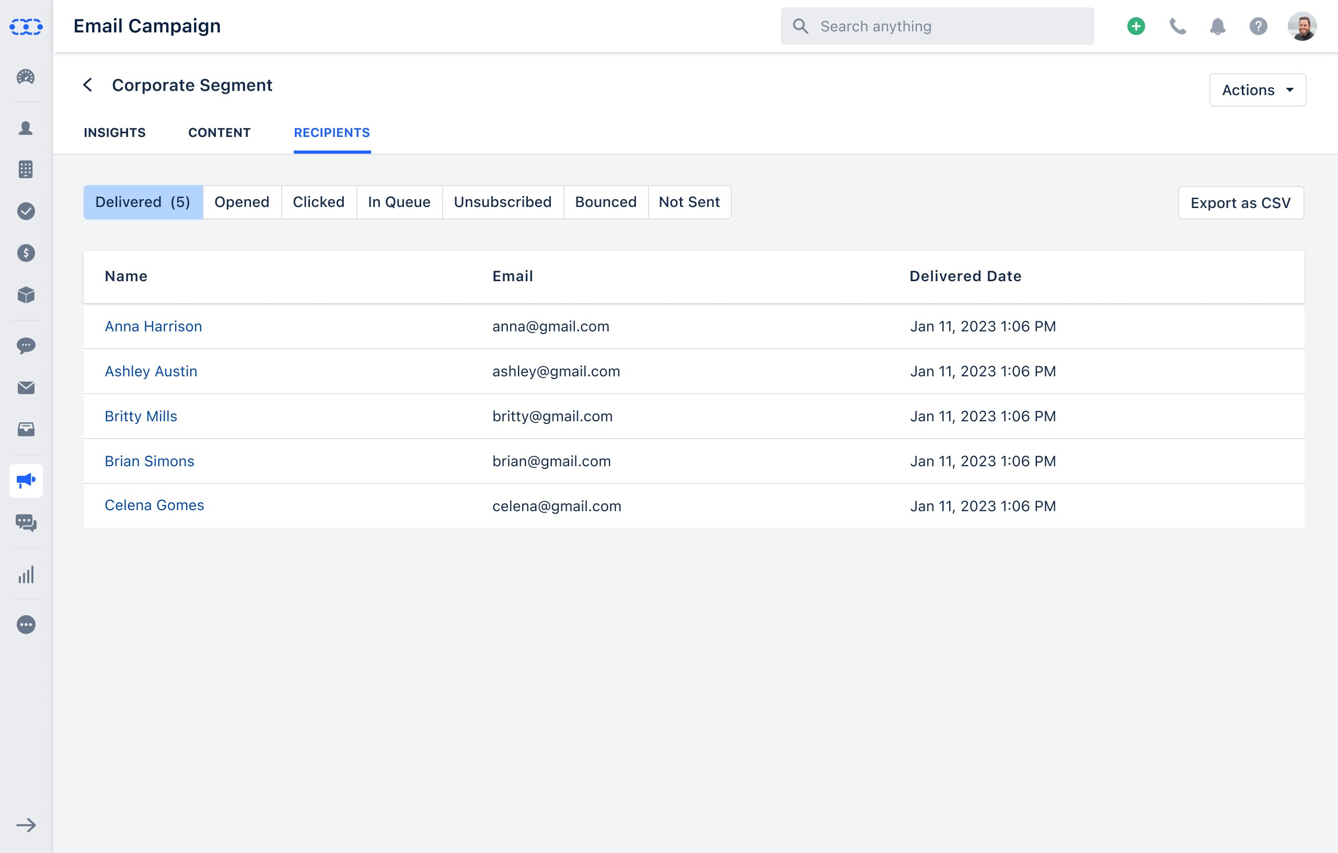The height and width of the screenshot is (853, 1338).
Task: Open the products box icon in sidebar
Action: tap(26, 294)
